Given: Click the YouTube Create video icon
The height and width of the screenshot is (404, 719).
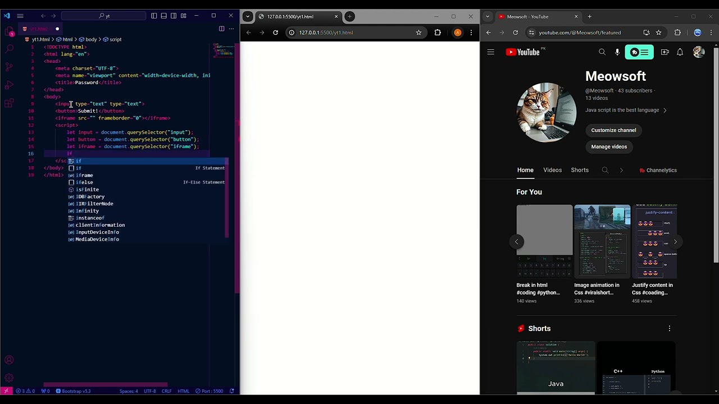Looking at the screenshot, I should [665, 52].
